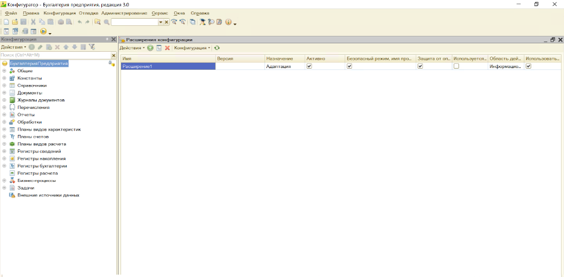This screenshot has width=564, height=277.
Task: Toggle the Использовать... column checkbox
Action: 528,66
